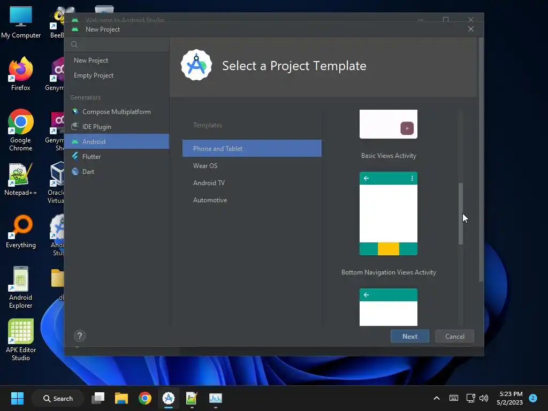The image size is (548, 411).
Task: Select Android Explorer desktop shortcut
Action: click(x=21, y=287)
